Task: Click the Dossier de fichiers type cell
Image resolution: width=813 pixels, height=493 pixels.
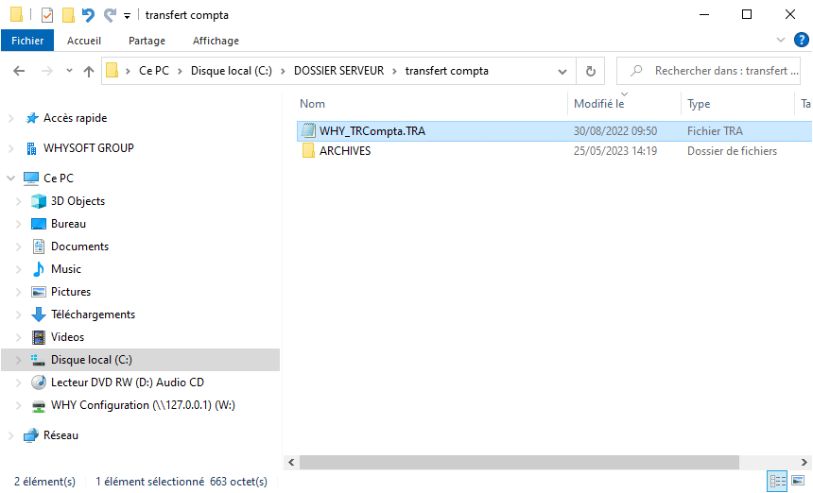Action: [732, 151]
